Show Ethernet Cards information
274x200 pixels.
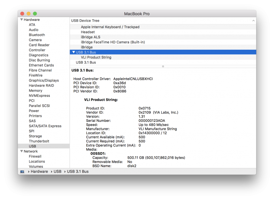tap(41, 65)
